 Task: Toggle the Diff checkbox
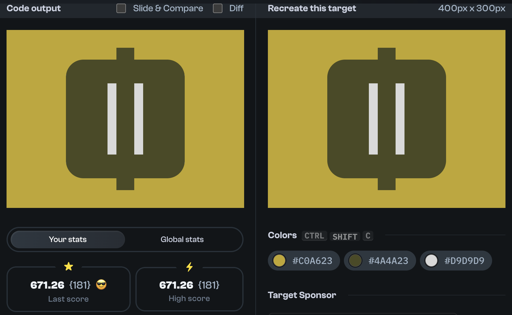click(x=218, y=8)
